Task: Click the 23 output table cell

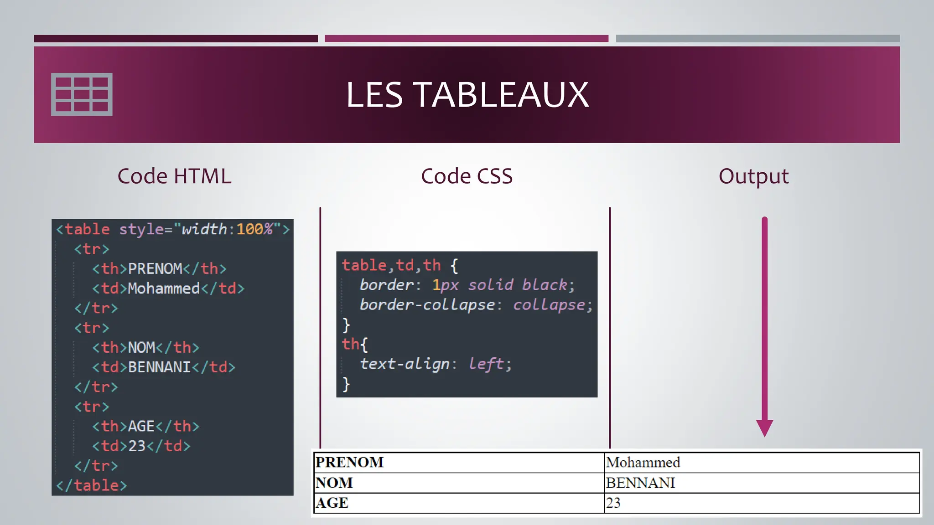Action: [x=762, y=503]
